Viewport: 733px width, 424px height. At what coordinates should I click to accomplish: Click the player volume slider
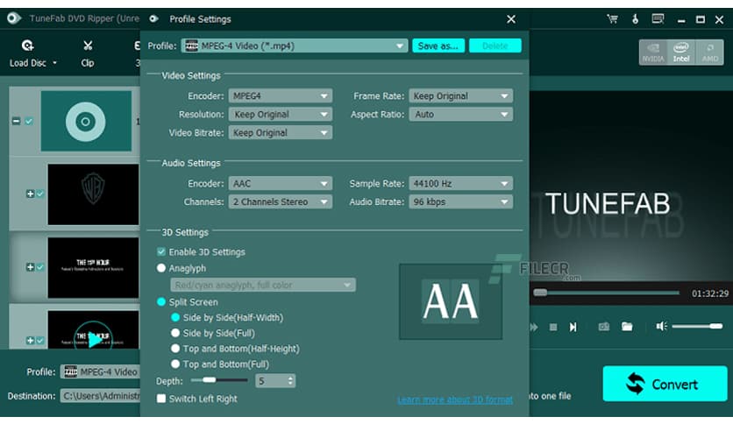[x=697, y=326]
